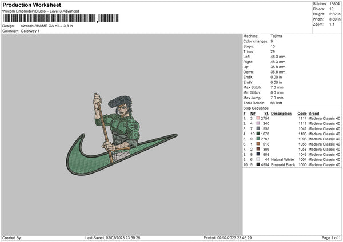The height and width of the screenshot is (242, 343).
Task: Click the gray swatch in row 3
Action: pos(258,128)
